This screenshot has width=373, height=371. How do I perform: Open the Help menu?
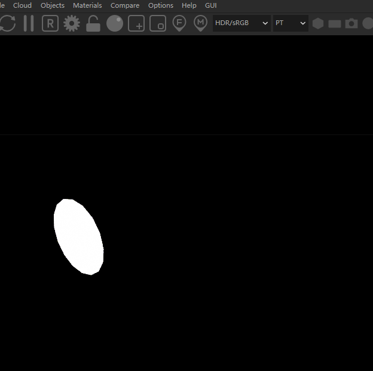point(189,5)
